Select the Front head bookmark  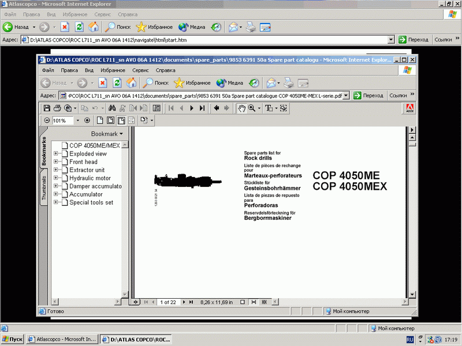pos(83,162)
